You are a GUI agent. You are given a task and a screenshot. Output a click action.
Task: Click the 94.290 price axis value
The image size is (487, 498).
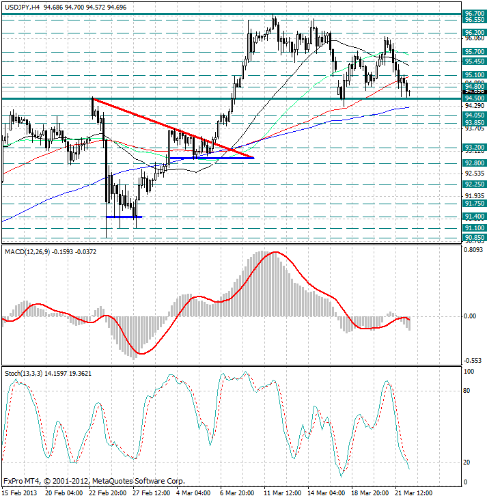click(x=475, y=105)
